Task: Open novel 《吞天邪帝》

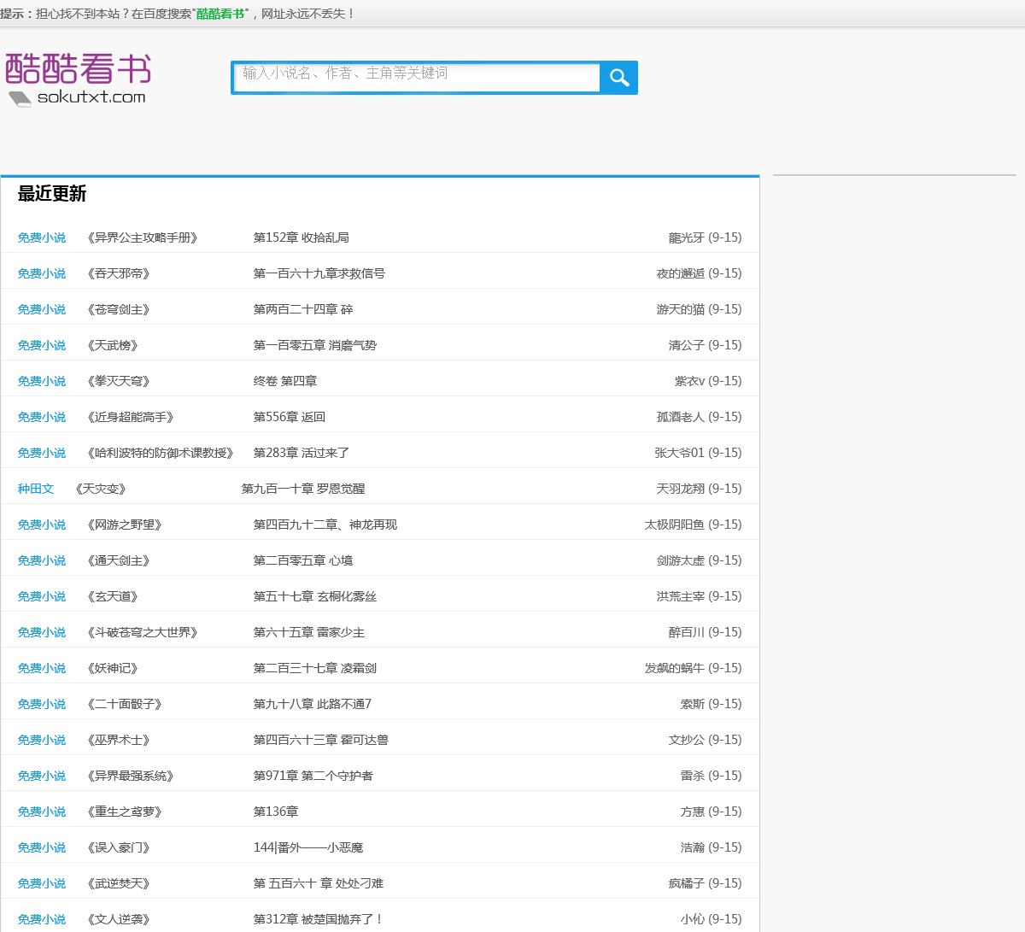Action: tap(119, 273)
